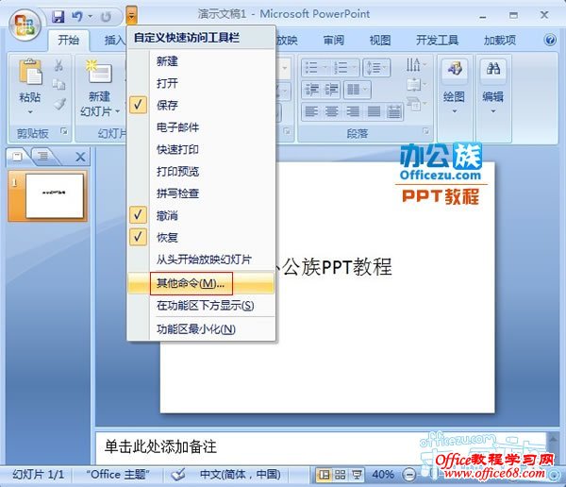Open the 段落 dialog launcher
566x487 pixels.
[x=426, y=131]
